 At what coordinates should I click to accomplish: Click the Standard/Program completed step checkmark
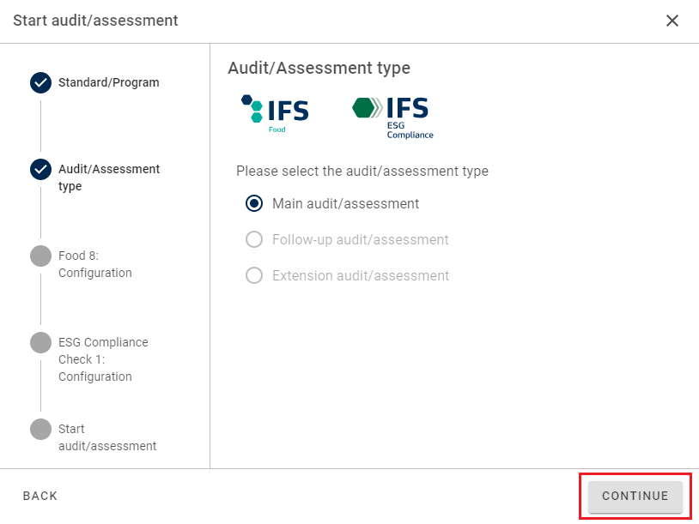[x=40, y=83]
